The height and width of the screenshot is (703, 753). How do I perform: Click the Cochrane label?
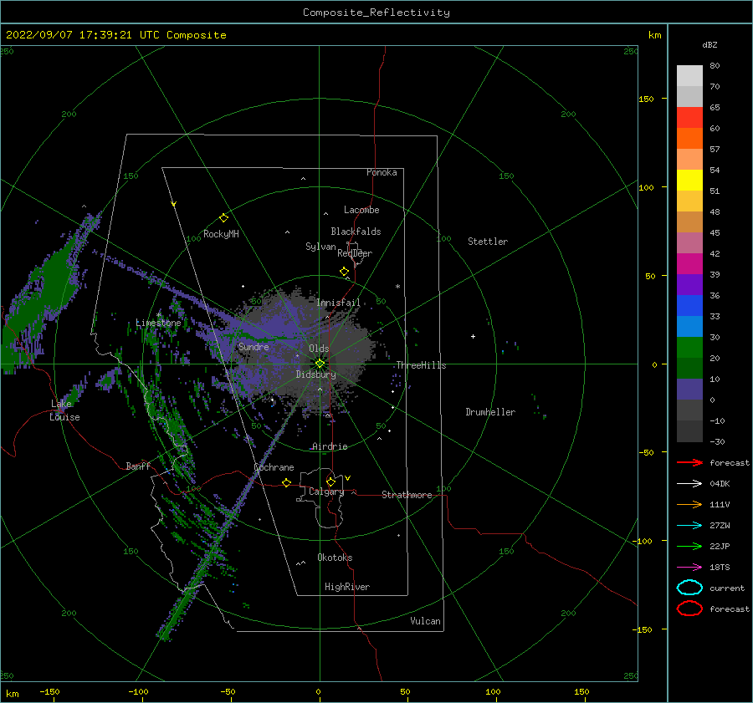[x=274, y=467]
